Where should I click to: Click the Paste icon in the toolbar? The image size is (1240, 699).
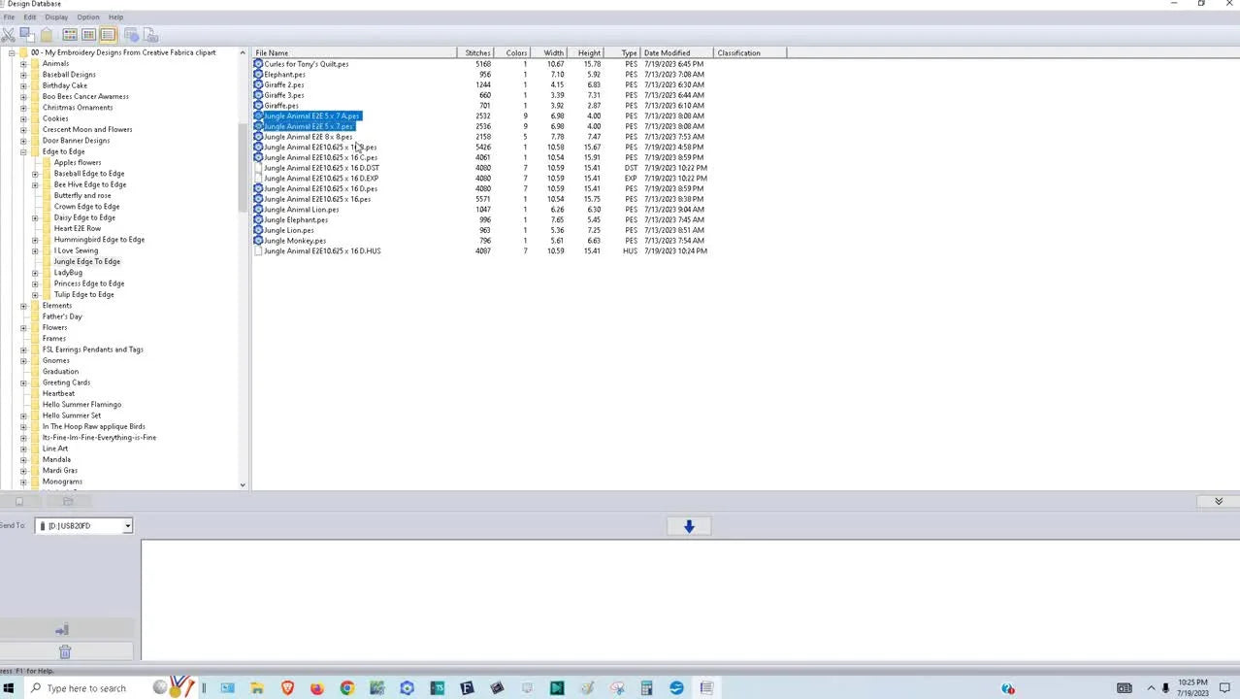click(46, 35)
